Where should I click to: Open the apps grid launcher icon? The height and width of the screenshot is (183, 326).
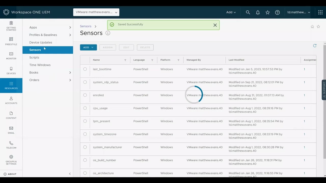tap(320, 12)
